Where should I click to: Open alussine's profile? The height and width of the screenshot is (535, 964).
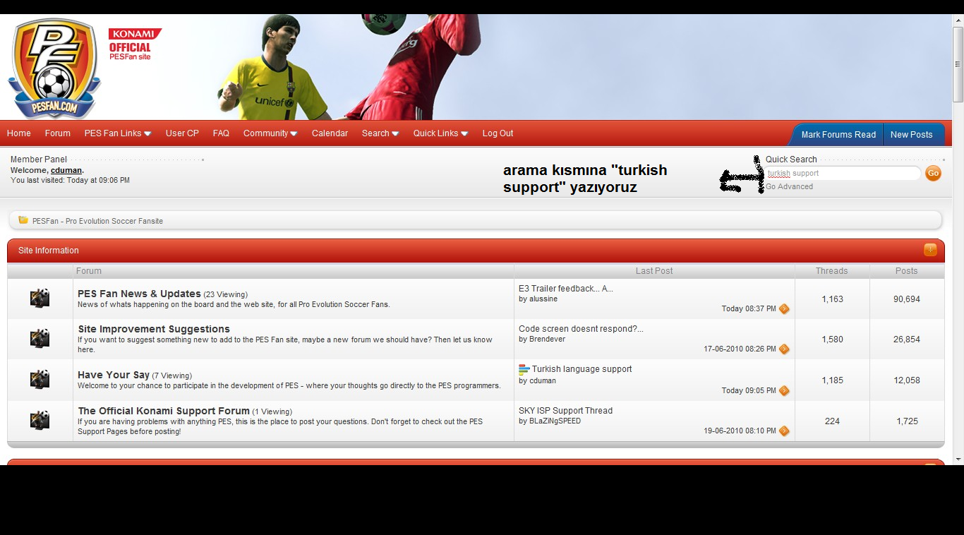(x=543, y=299)
